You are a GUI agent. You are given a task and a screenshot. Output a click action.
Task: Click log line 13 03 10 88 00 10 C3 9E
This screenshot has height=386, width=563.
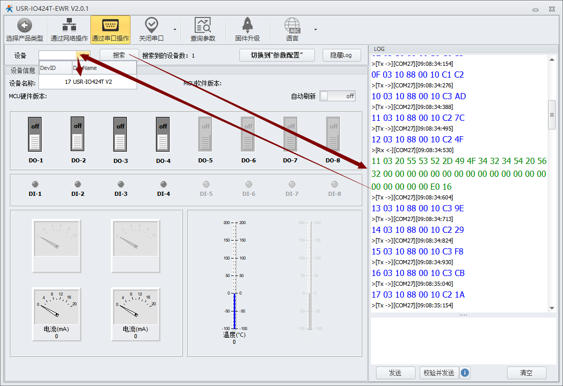click(x=418, y=209)
